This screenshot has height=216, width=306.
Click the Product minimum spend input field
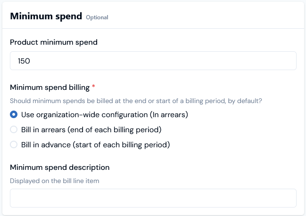coord(153,61)
